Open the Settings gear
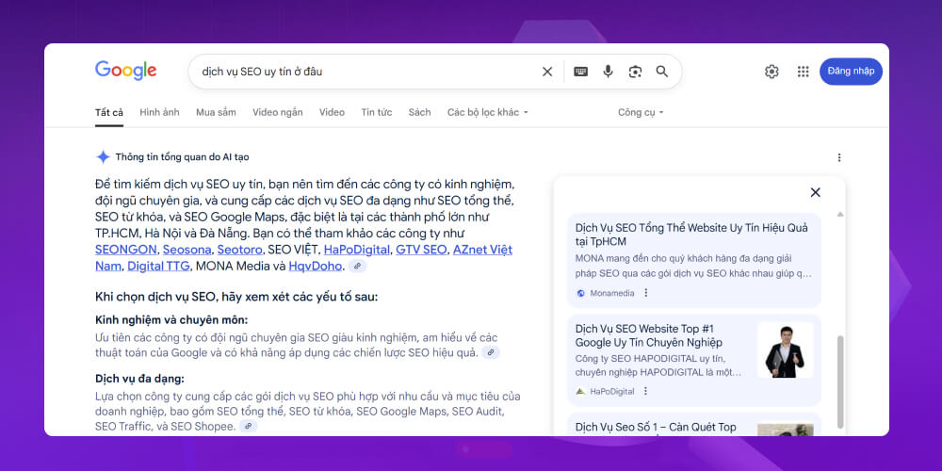942x471 pixels. 771,72
